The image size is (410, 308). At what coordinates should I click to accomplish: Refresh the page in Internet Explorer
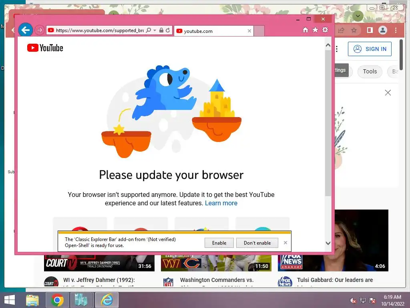168,30
